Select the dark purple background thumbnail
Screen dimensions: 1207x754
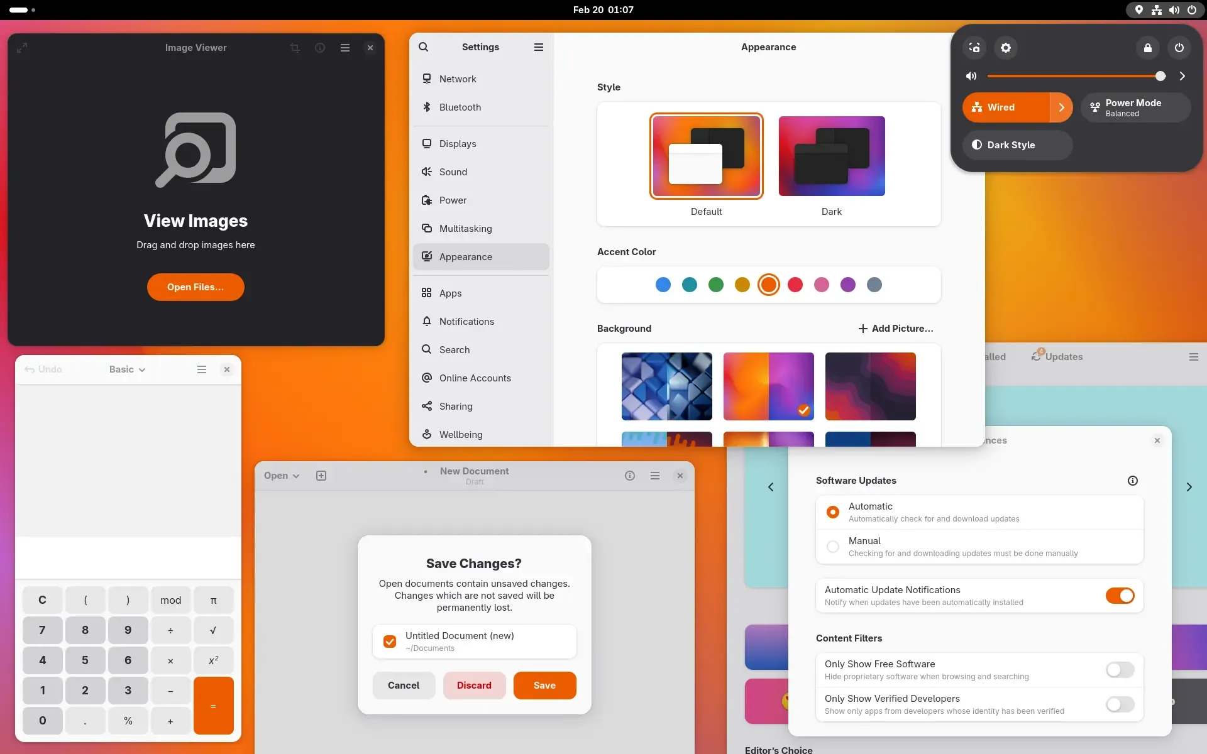pos(871,386)
